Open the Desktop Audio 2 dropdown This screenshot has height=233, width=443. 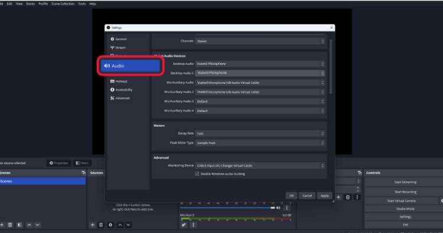click(260, 73)
